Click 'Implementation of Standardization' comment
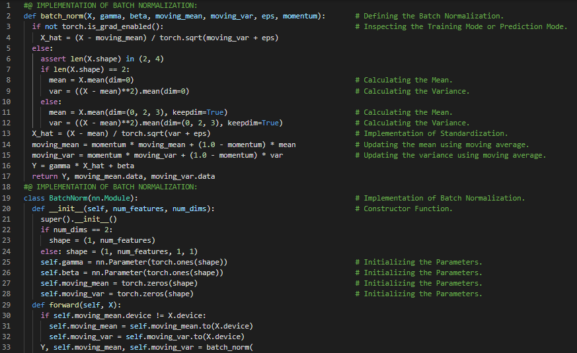 436,134
